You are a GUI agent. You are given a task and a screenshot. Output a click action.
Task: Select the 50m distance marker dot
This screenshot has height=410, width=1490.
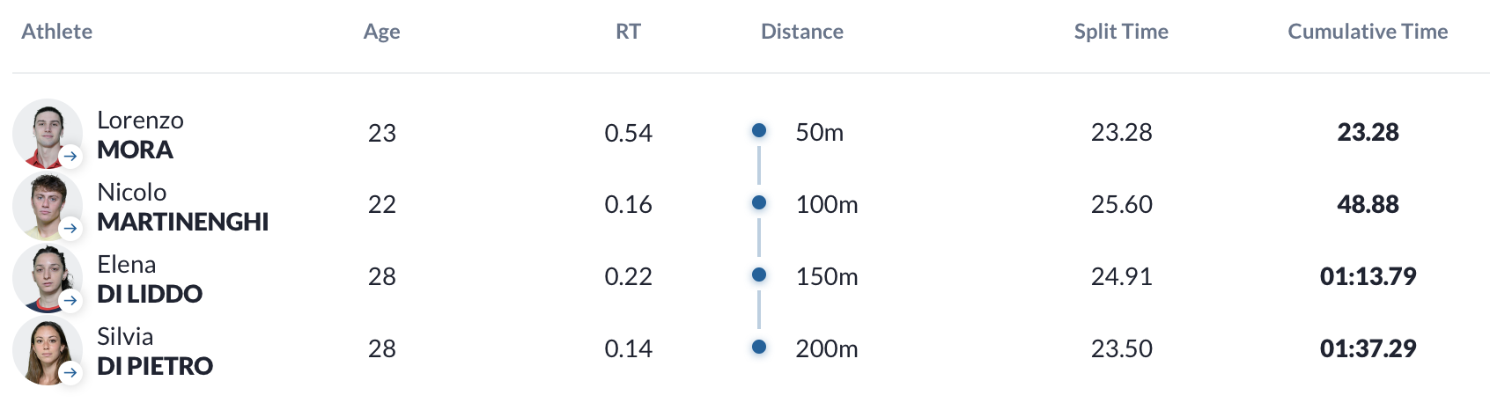pos(759,131)
